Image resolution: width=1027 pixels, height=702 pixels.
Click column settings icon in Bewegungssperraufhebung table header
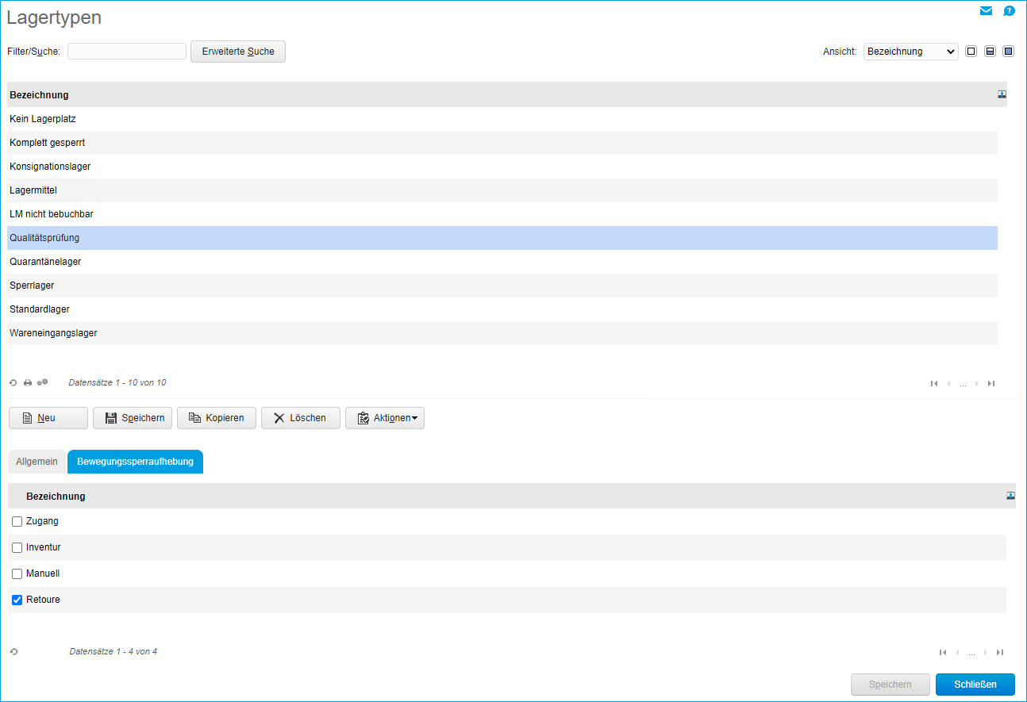point(1011,496)
